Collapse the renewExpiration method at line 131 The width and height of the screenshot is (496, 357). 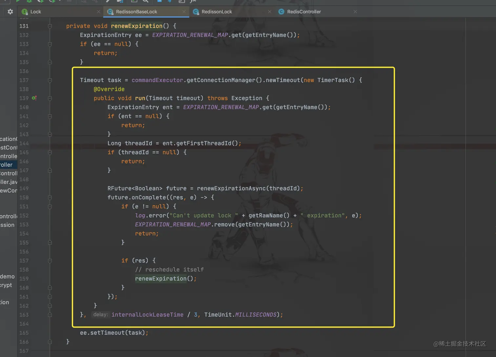coord(50,26)
